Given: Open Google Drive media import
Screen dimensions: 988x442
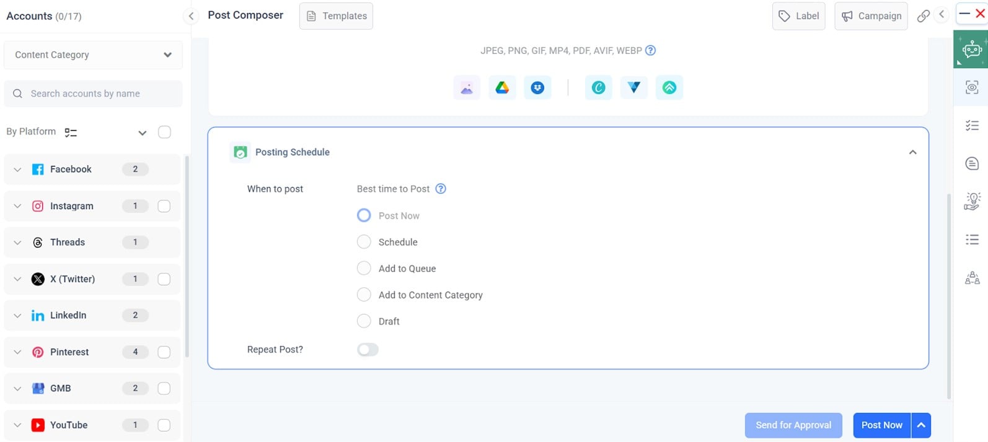Looking at the screenshot, I should pyautogui.click(x=502, y=88).
